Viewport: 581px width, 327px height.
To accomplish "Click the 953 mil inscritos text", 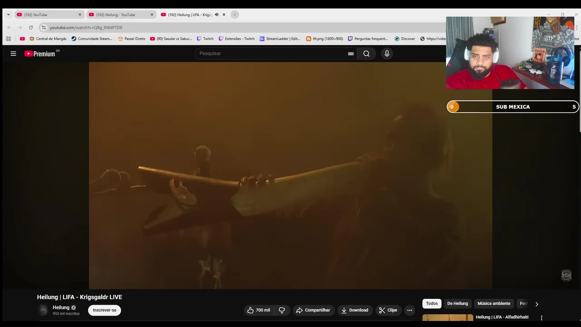I will (x=66, y=314).
